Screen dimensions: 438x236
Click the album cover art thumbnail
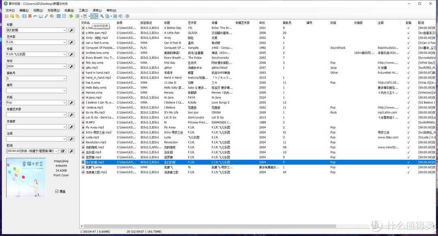point(26,178)
